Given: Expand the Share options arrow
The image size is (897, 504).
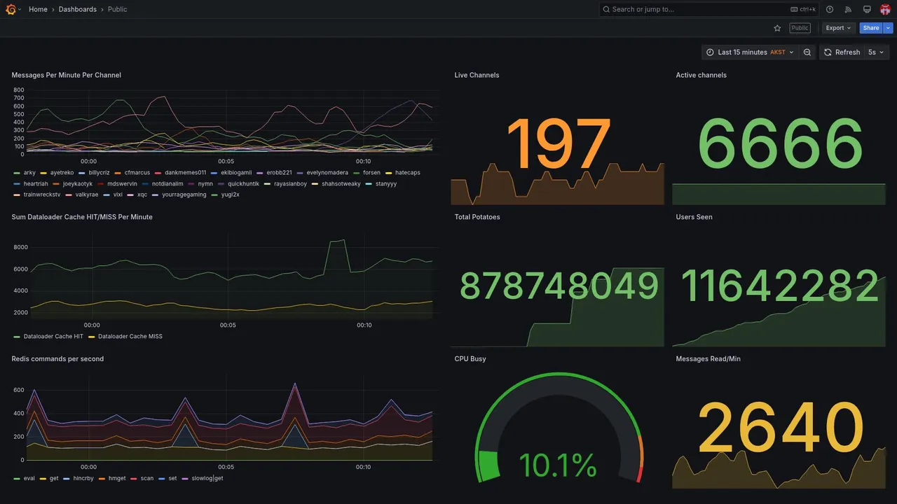Looking at the screenshot, I should [889, 28].
